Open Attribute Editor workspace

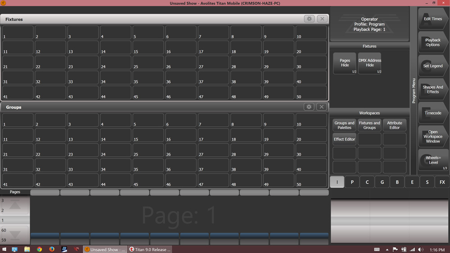(394, 125)
